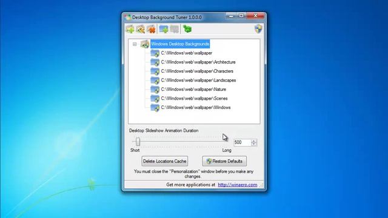The height and width of the screenshot is (218, 388).
Task: Click the icon beside Windows Desktop Backgrounds root node
Action: (145, 44)
